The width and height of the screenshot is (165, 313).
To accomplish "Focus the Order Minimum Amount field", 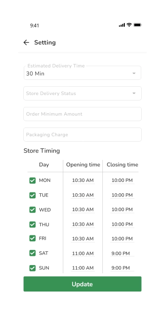I will click(x=82, y=114).
